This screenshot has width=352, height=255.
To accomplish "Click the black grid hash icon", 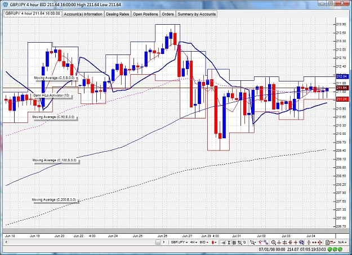I will click(290, 242).
